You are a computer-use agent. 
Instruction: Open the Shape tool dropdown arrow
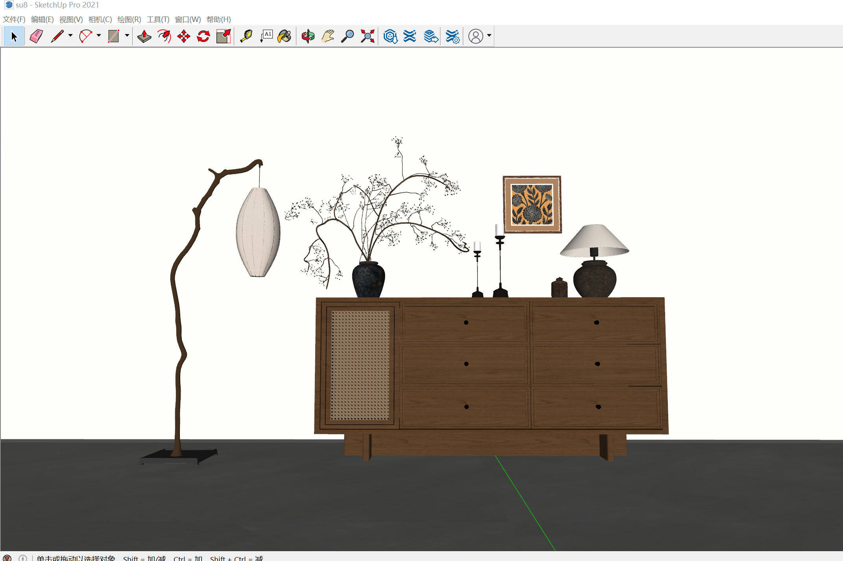tap(127, 35)
